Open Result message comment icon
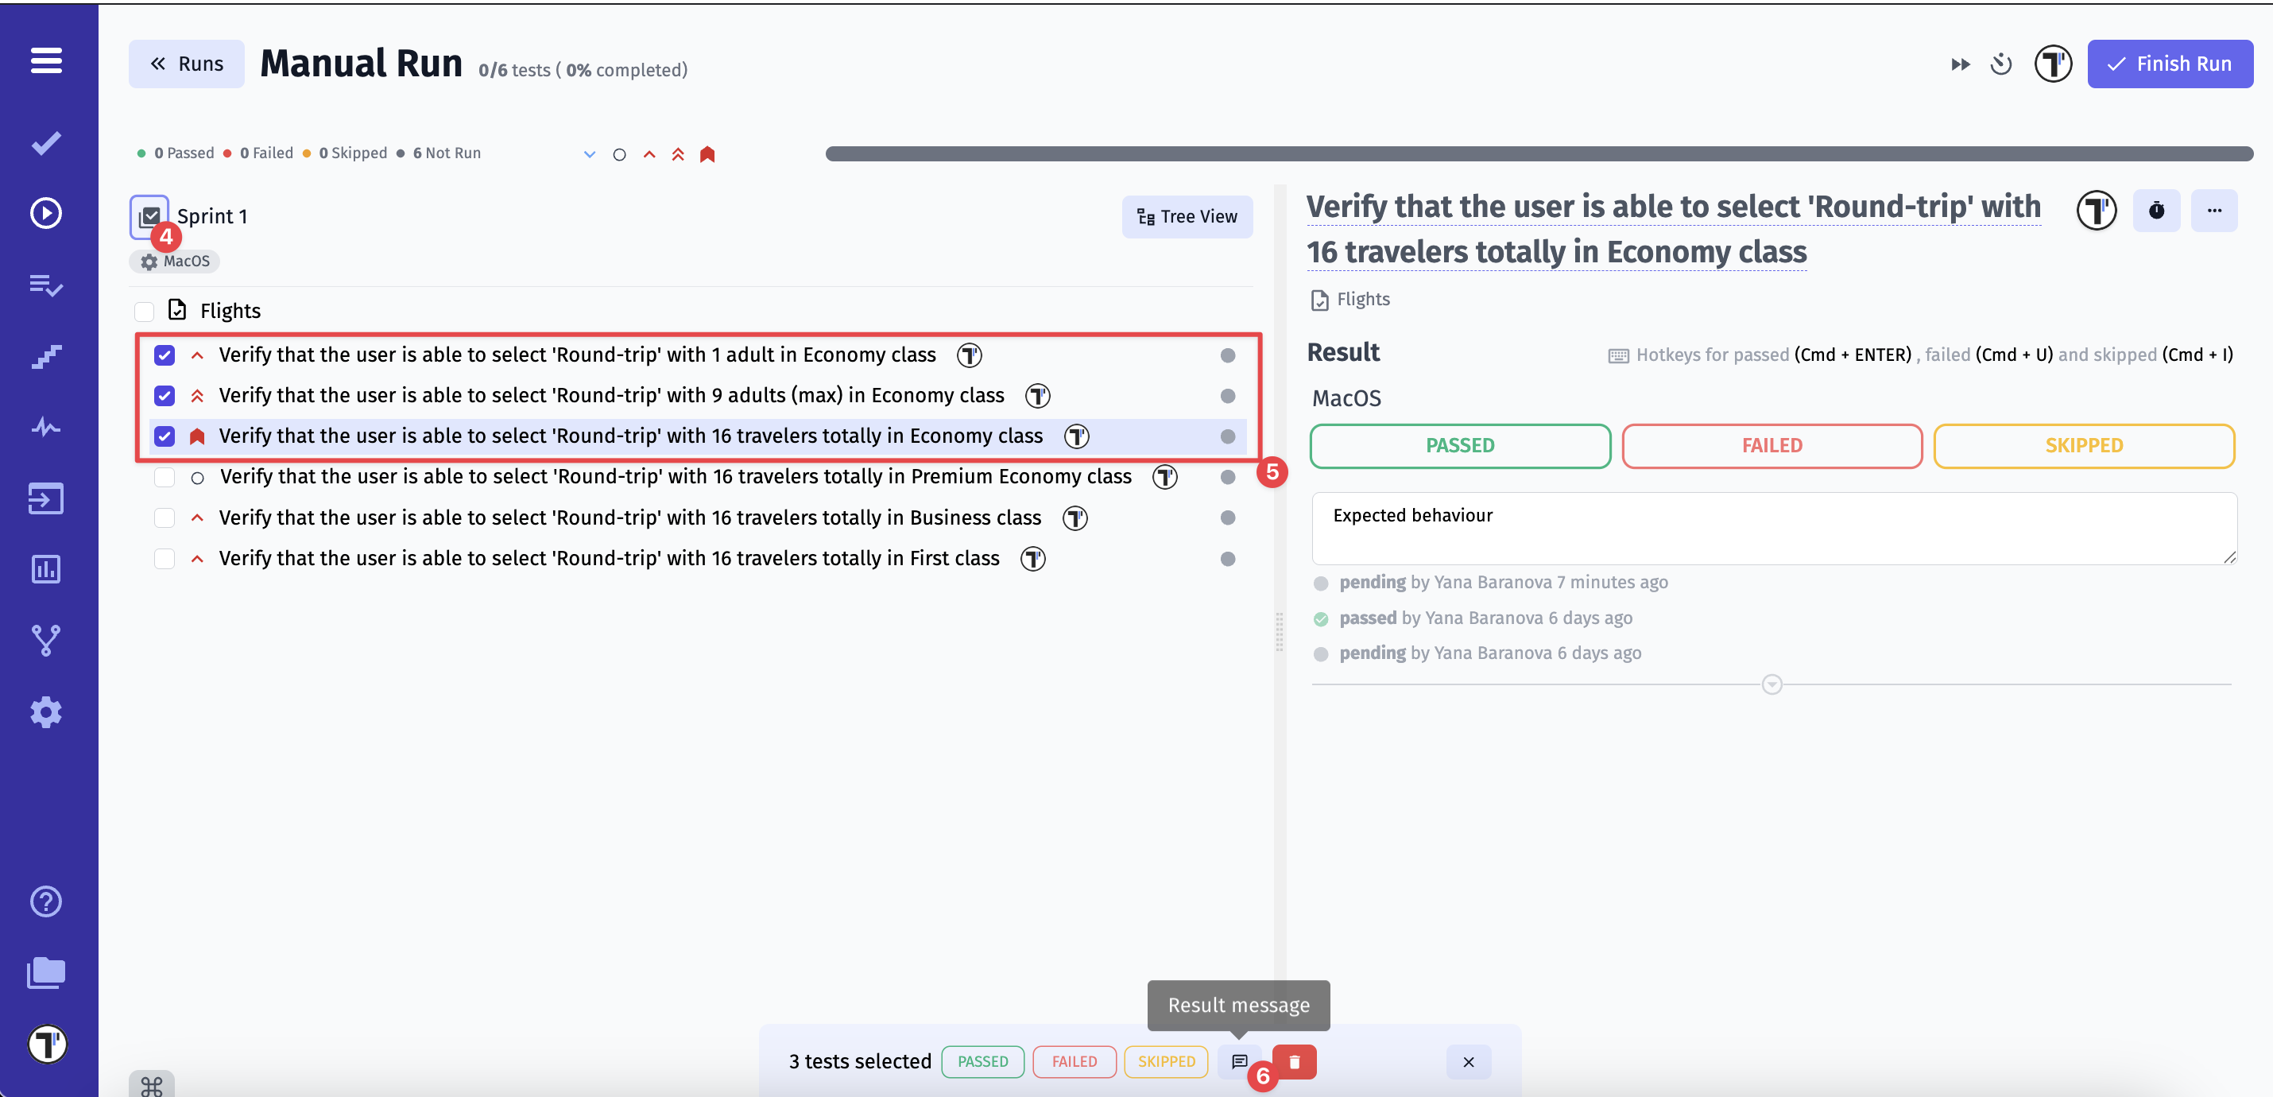 tap(1239, 1062)
